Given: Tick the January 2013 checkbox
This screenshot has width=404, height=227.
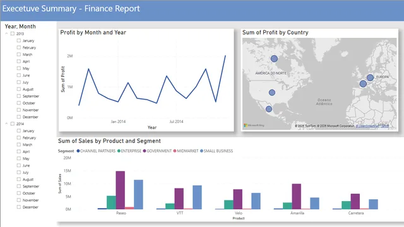Looking at the screenshot, I should pos(19,40).
